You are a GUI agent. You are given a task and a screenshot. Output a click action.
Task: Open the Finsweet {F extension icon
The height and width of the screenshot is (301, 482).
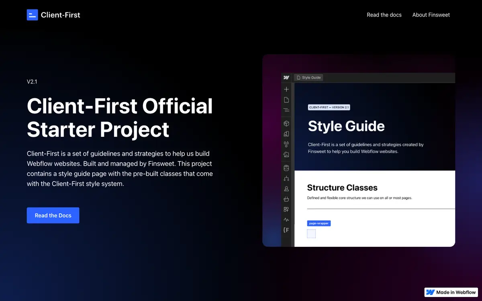coord(286,230)
